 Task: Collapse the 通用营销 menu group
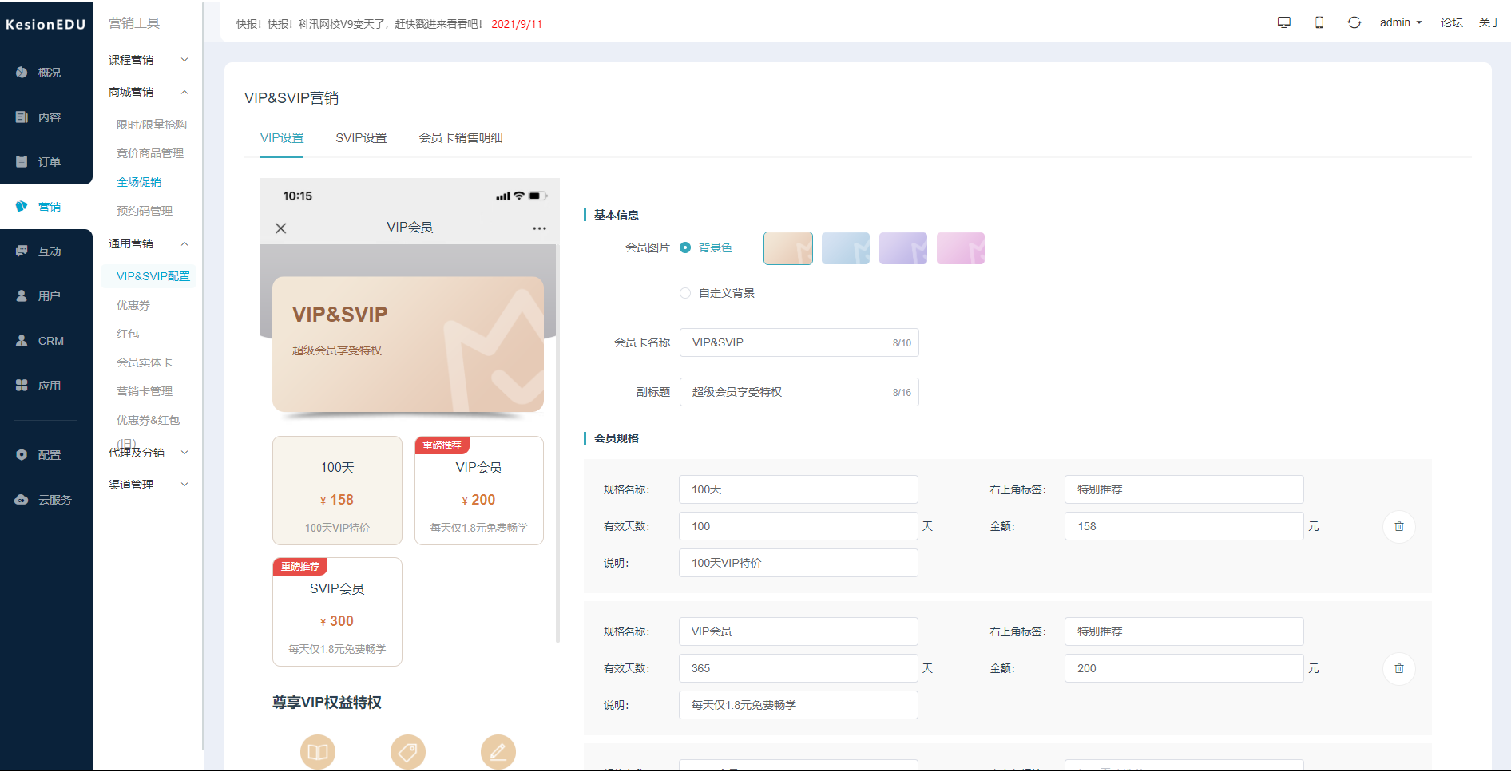pos(149,243)
